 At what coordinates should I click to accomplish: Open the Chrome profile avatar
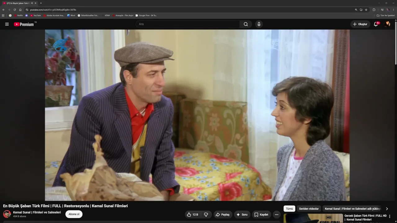point(388,10)
